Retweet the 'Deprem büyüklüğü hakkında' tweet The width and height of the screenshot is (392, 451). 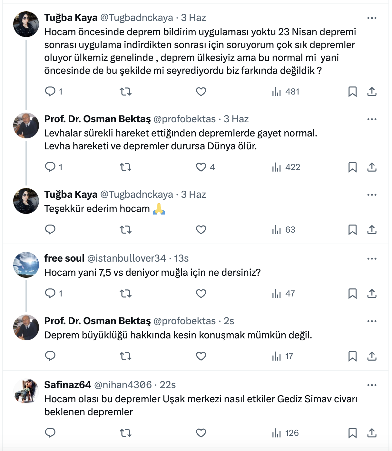click(x=126, y=356)
